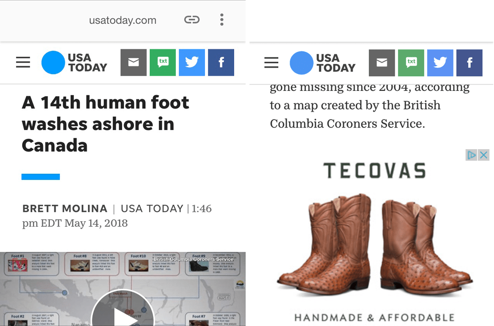This screenshot has width=494, height=326.
Task: Share the article on Twitter
Action: coord(192,62)
